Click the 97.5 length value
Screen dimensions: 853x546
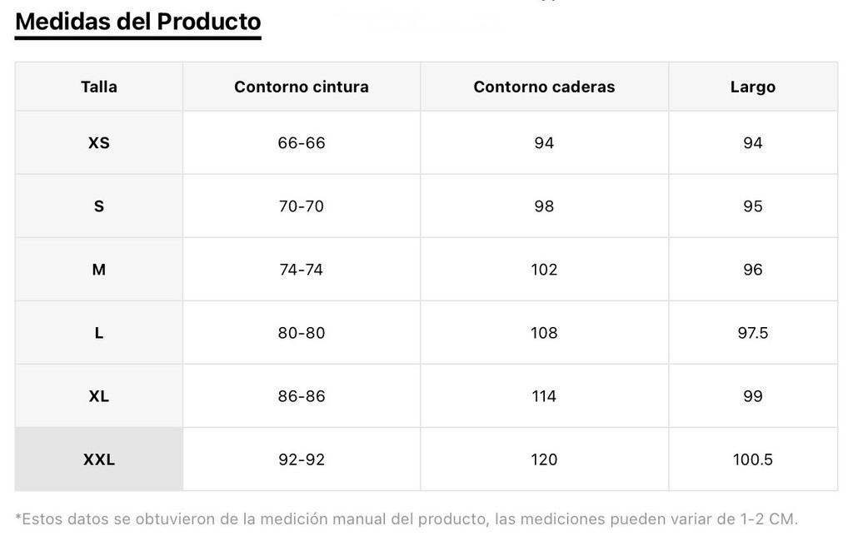pos(753,333)
